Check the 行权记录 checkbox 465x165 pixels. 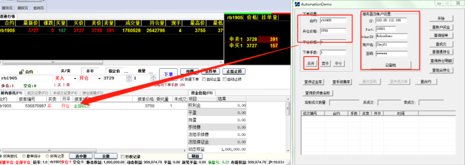click(x=123, y=157)
